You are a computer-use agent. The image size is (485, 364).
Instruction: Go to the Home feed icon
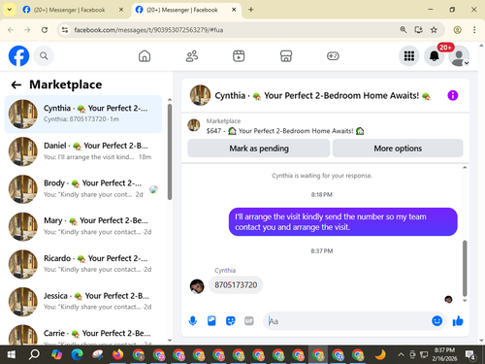145,56
